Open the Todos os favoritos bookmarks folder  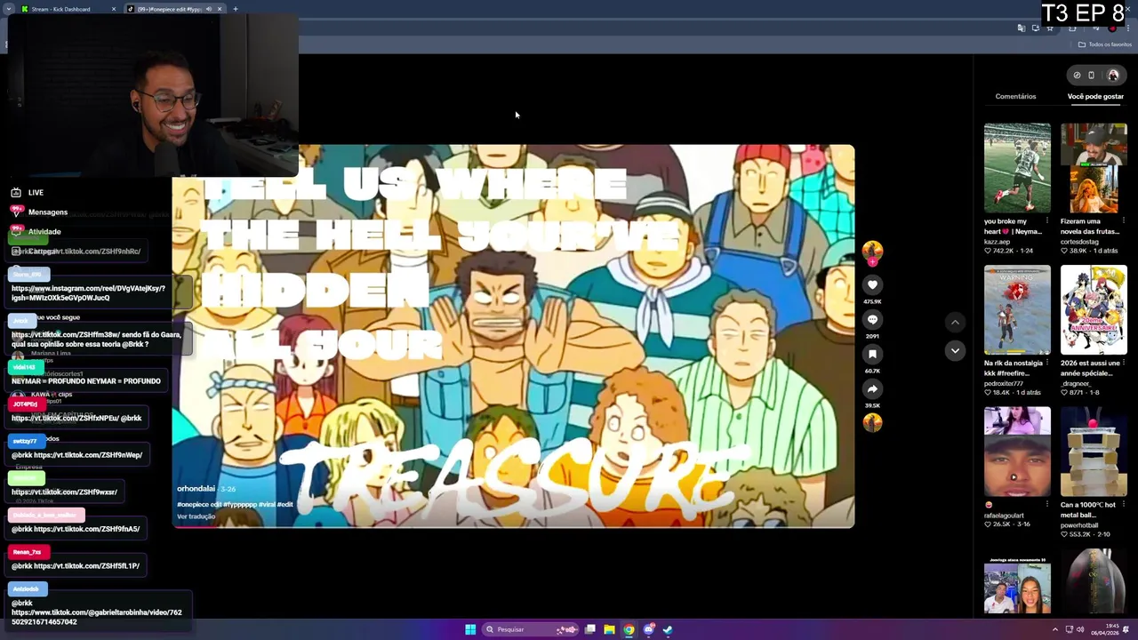tap(1105, 44)
